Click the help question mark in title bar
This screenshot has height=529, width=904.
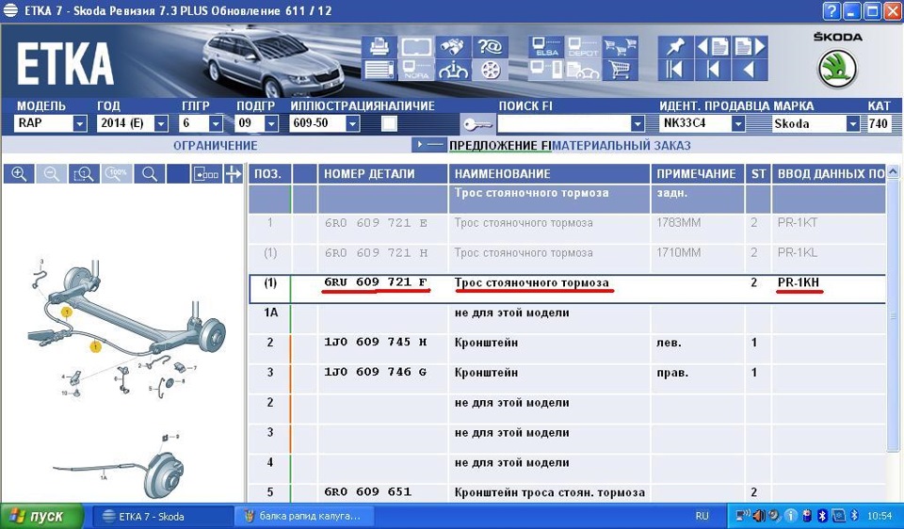click(x=831, y=11)
